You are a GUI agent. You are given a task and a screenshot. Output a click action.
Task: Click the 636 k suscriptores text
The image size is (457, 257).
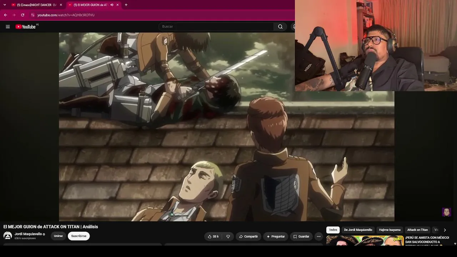pos(25,238)
